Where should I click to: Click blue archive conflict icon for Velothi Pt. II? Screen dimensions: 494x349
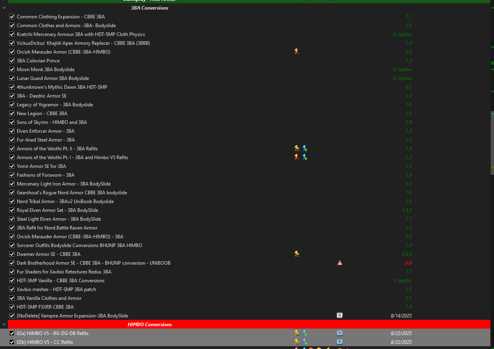tap(305, 148)
